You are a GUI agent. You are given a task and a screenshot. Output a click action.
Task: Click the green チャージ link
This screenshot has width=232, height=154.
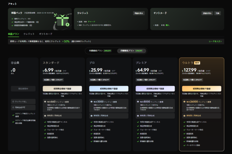[92, 22]
